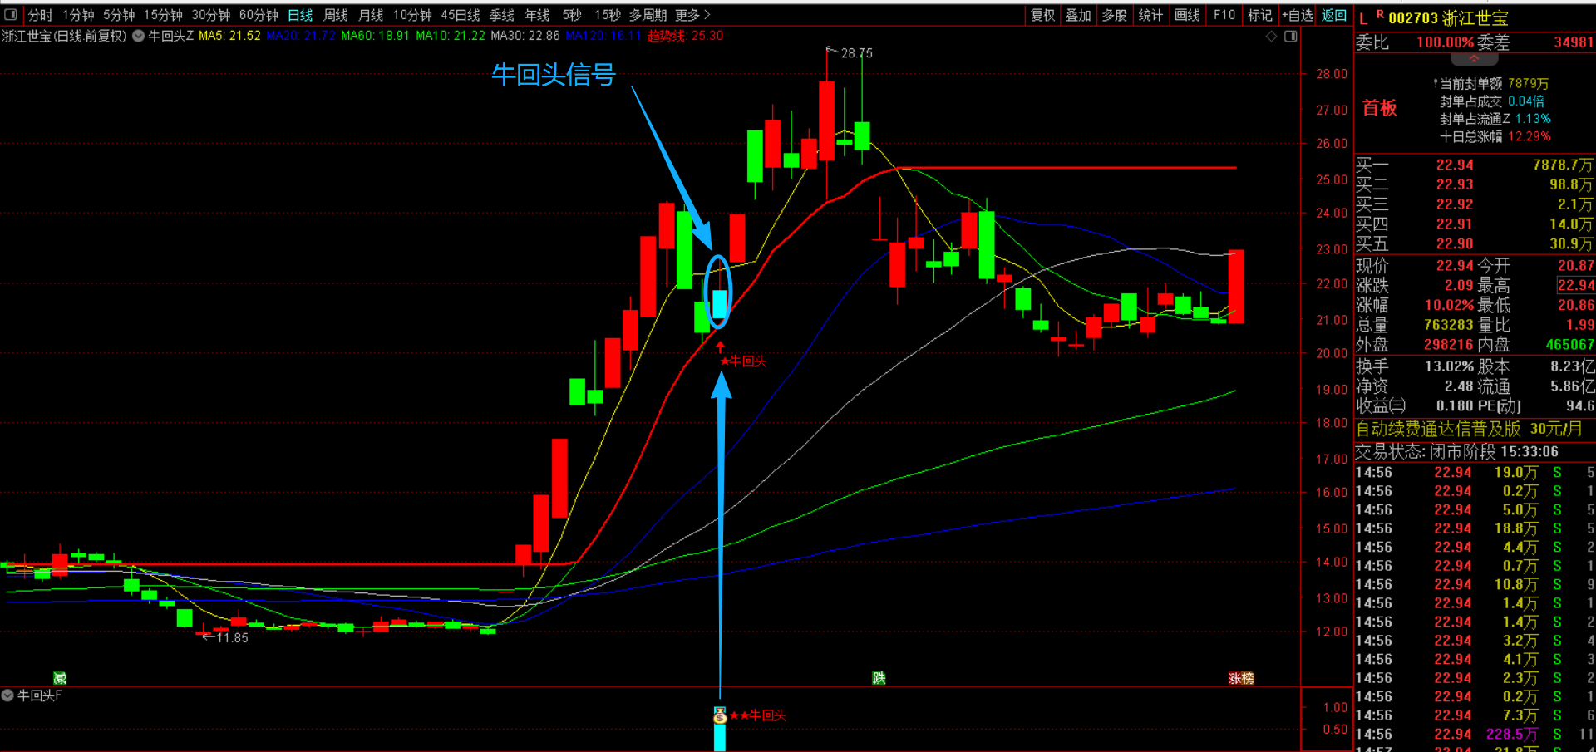Click the 当前封单额 7879万 value

1528,84
